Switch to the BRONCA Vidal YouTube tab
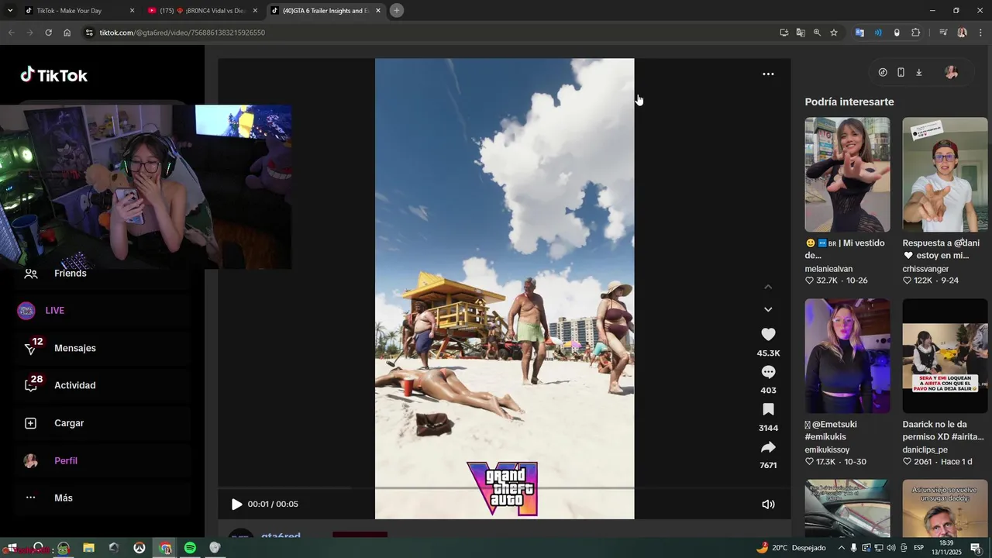The height and width of the screenshot is (558, 992). [x=201, y=11]
